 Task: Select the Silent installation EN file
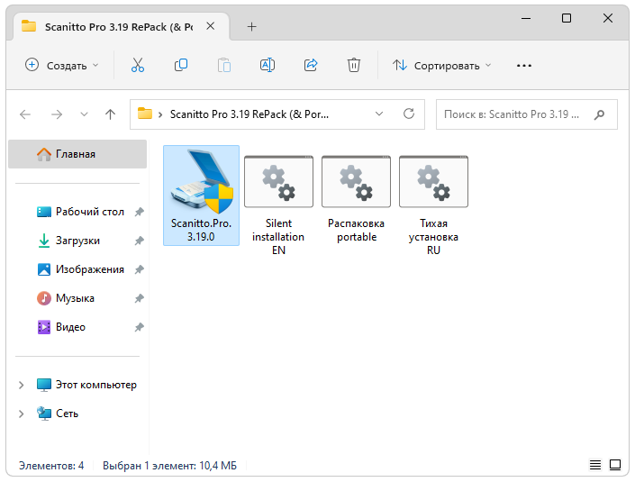278,205
